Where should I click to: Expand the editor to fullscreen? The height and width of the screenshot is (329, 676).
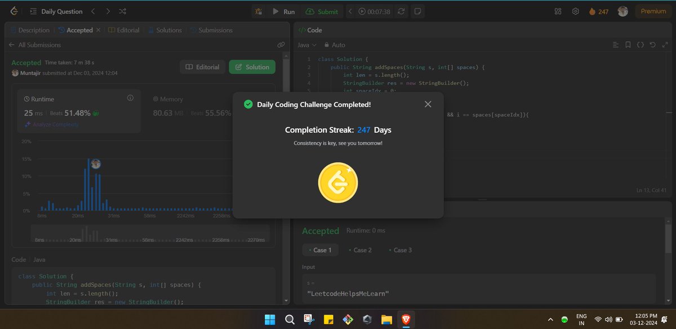point(664,44)
